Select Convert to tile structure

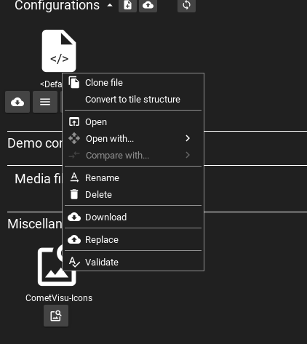click(133, 100)
